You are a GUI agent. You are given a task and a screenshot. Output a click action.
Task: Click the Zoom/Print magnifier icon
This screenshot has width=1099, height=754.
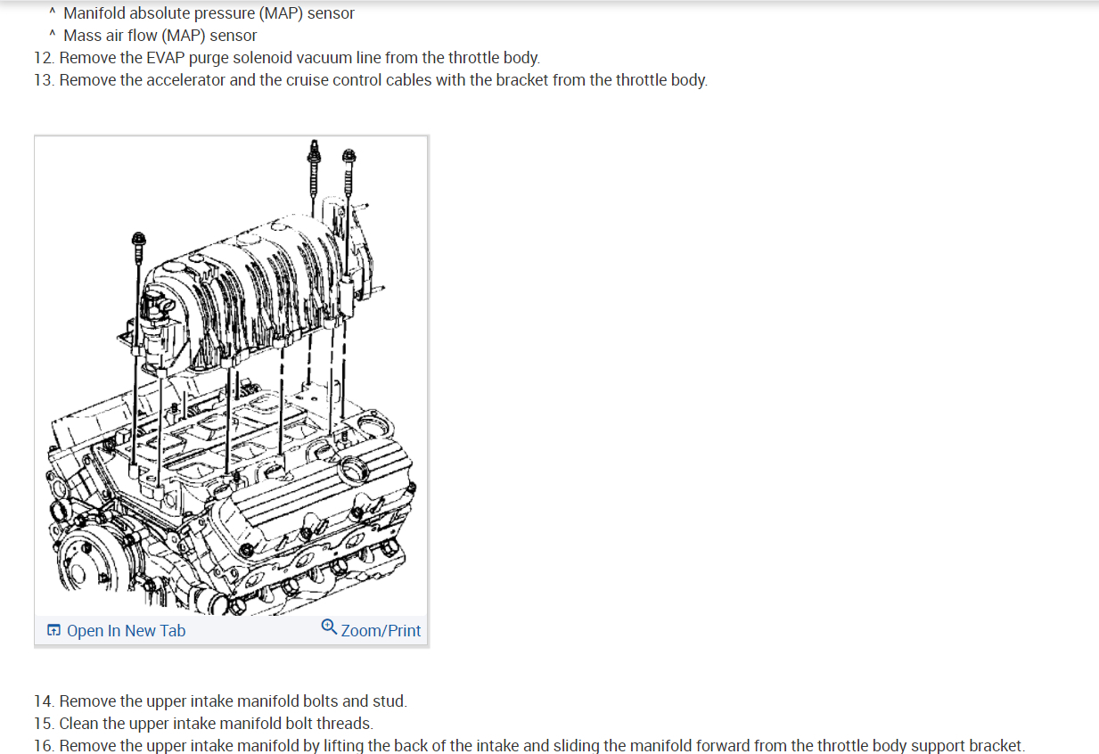click(329, 628)
